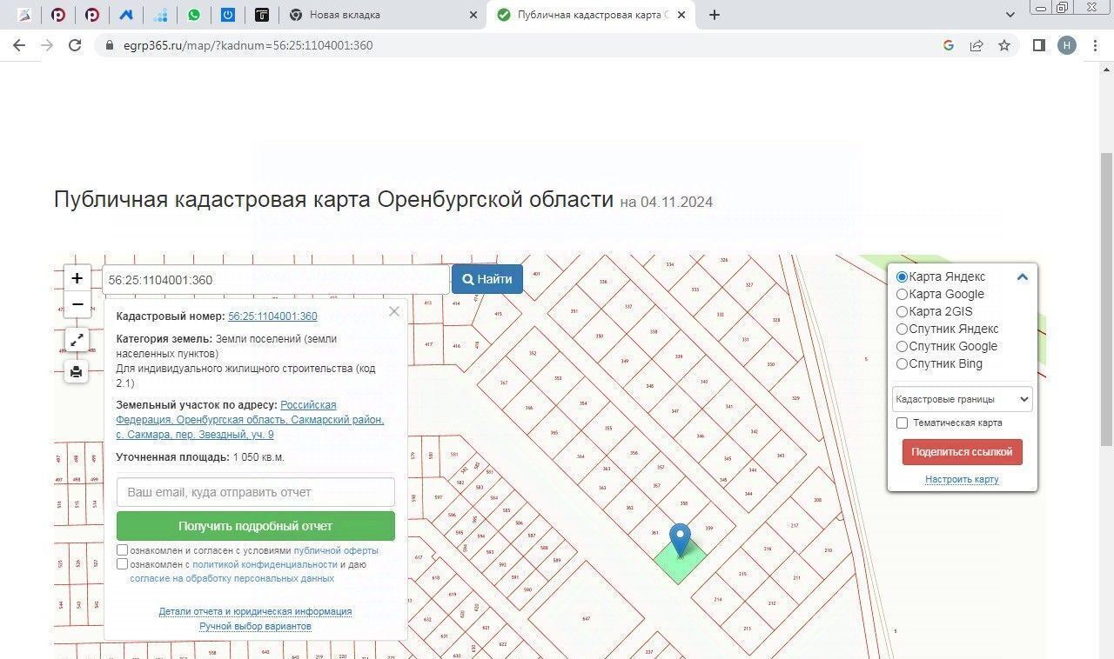This screenshot has width=1114, height=659.
Task: Focus the cadastral number search field
Action: [x=276, y=280]
